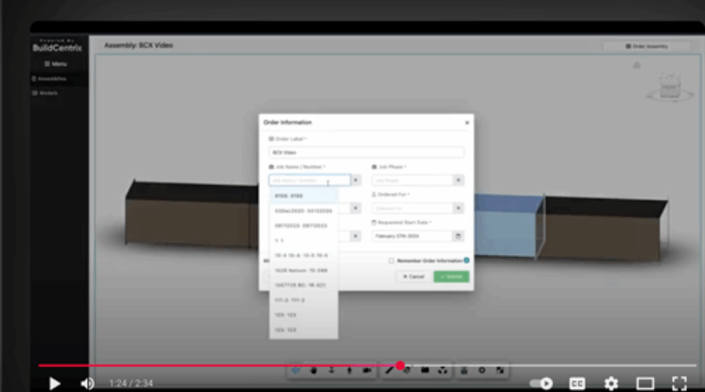
Task: Go to Models in sidebar
Action: [x=45, y=93]
